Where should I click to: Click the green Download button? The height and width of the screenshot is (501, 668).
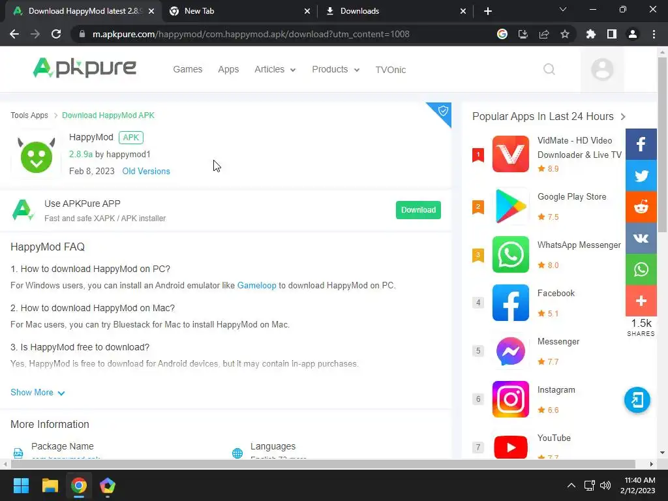[418, 210]
